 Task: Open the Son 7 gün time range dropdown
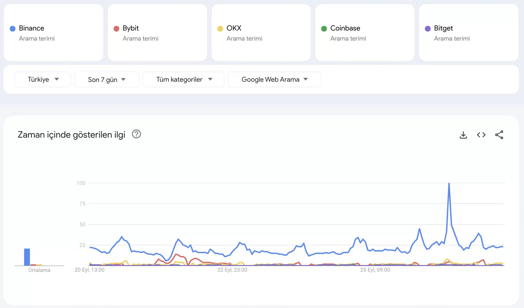pos(107,79)
